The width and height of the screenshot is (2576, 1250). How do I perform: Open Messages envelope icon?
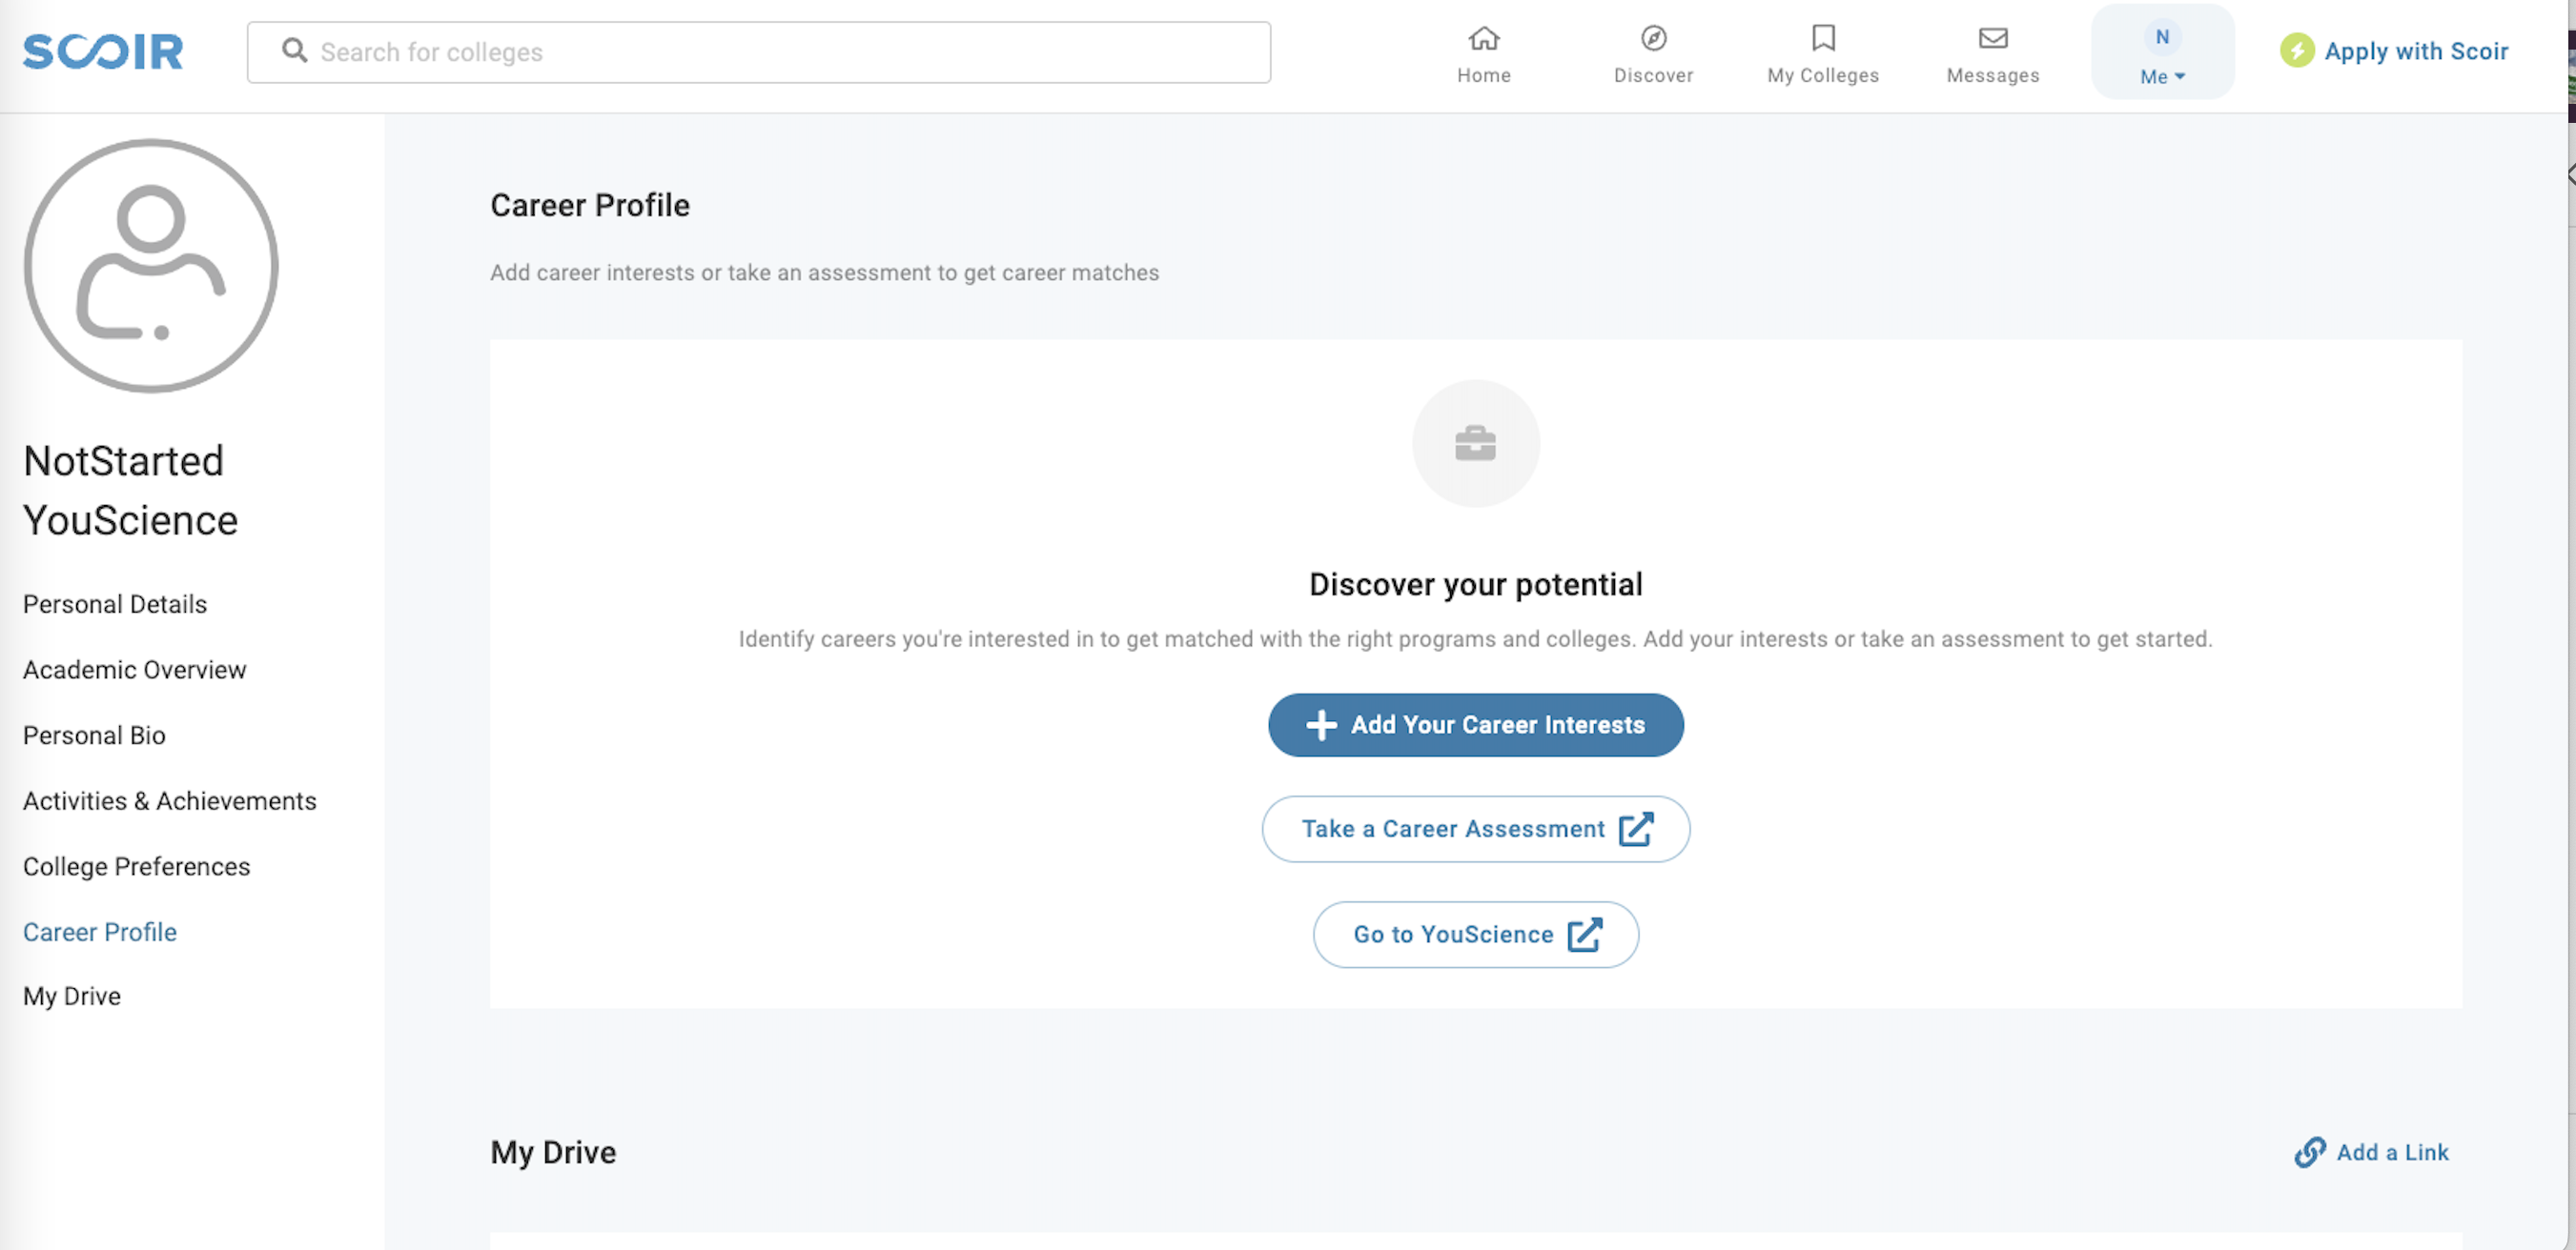(x=1993, y=38)
